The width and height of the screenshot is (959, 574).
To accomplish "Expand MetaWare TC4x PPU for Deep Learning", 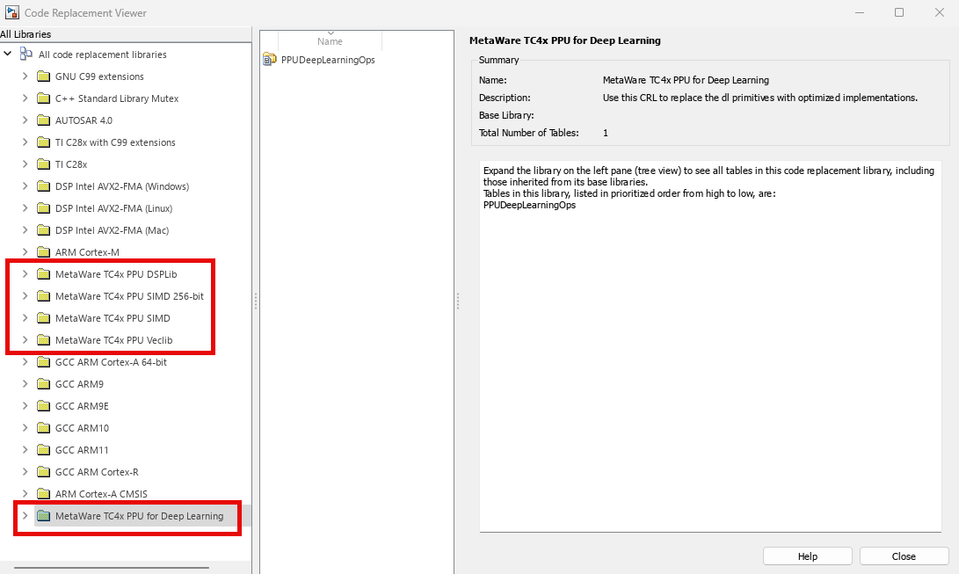I will 25,516.
